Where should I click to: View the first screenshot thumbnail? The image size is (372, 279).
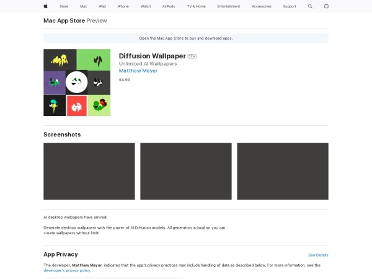click(x=89, y=171)
